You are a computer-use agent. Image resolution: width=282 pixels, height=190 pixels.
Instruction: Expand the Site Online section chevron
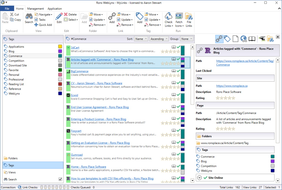tap(199, 178)
